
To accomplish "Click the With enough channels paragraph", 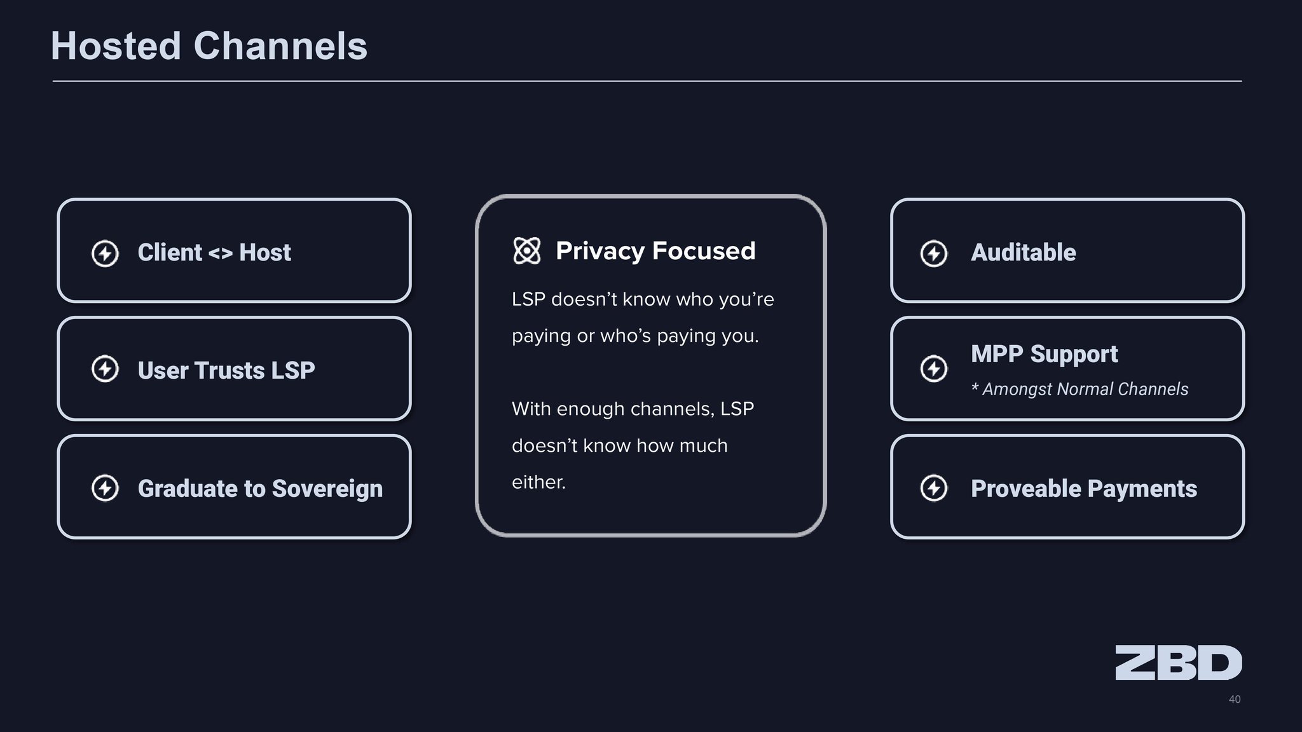I will 633,445.
